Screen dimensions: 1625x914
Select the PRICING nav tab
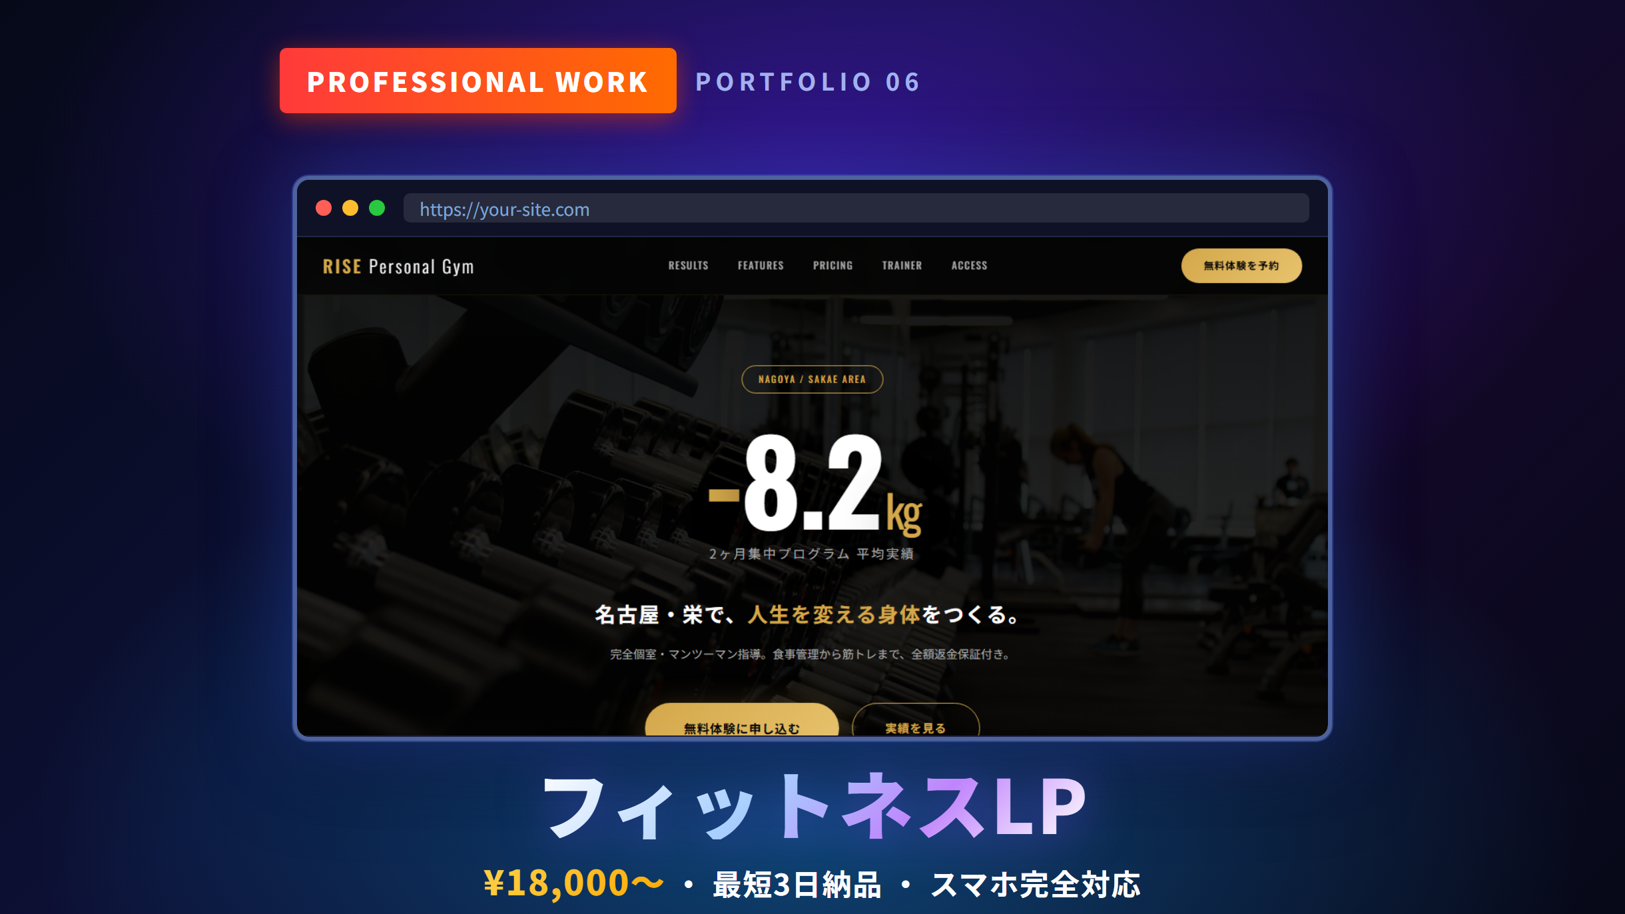click(x=832, y=265)
